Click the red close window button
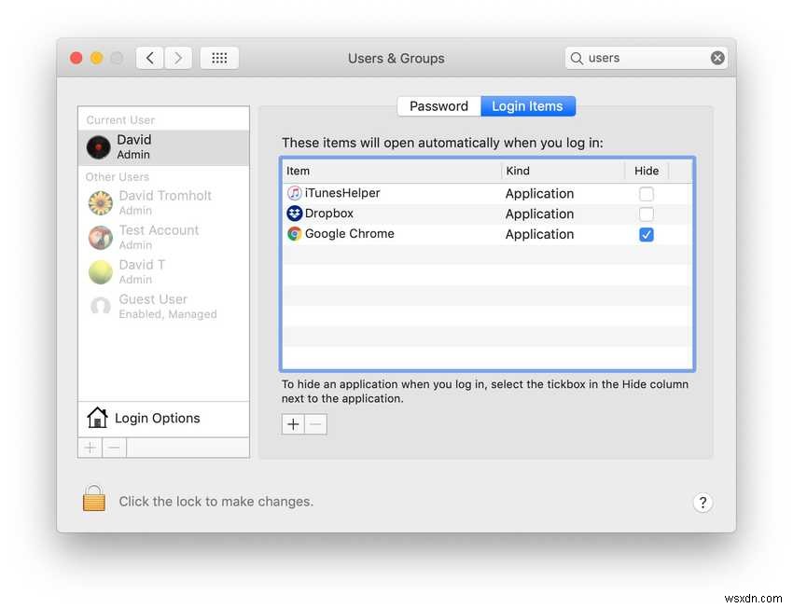 click(x=77, y=58)
